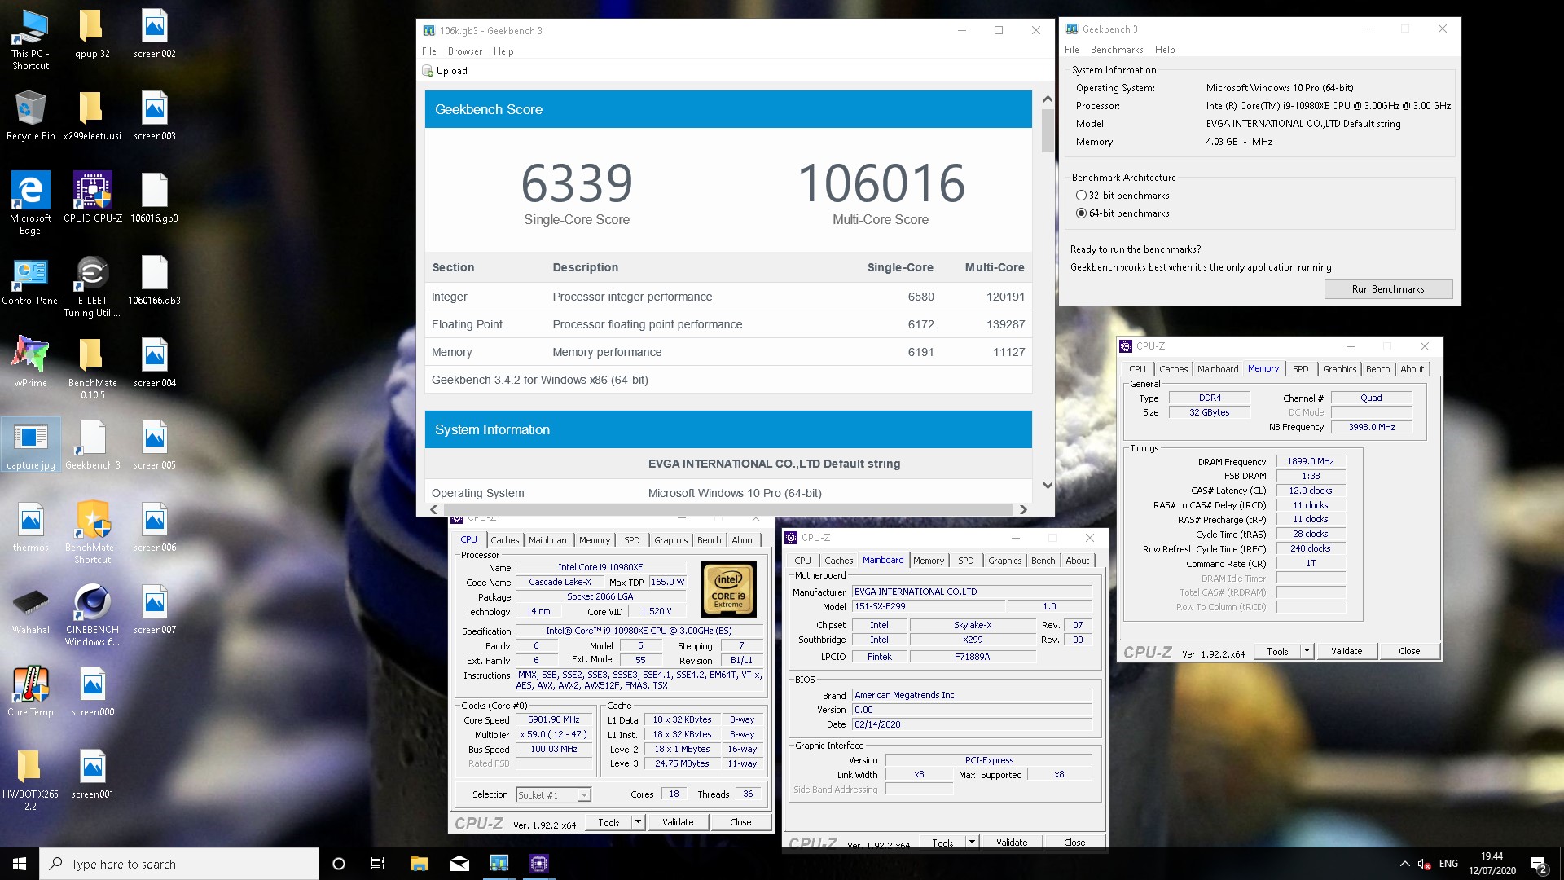Open Control Panel desktop icon
Screen dimensions: 1564x880
[x=30, y=280]
